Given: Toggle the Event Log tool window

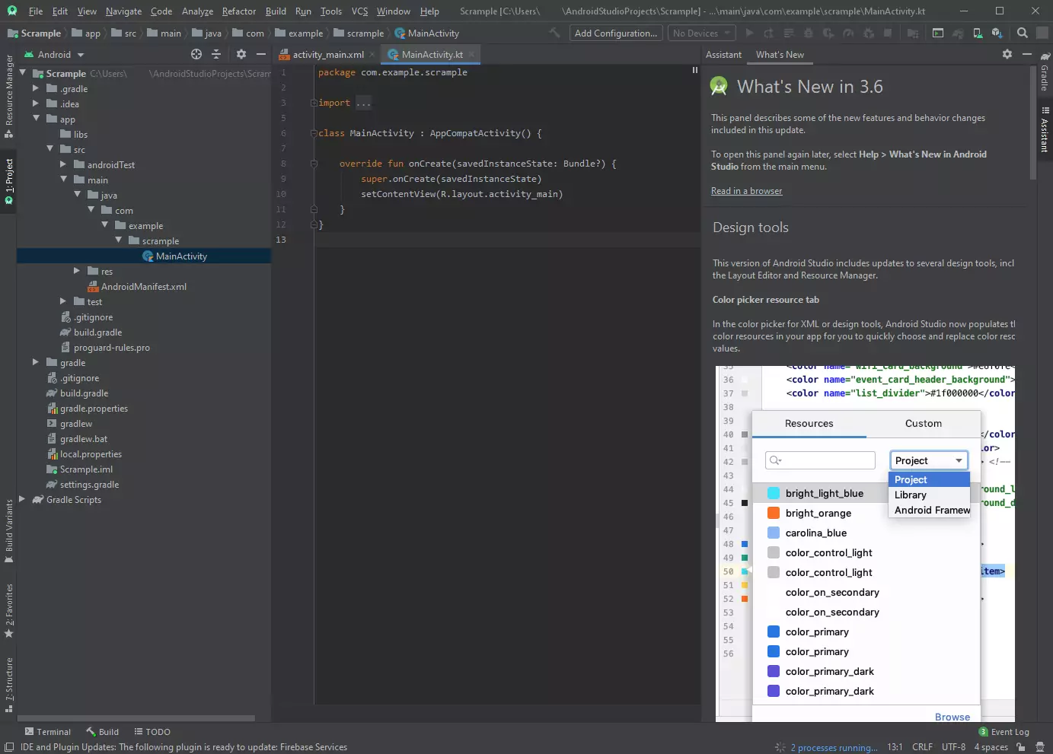Looking at the screenshot, I should [1004, 732].
